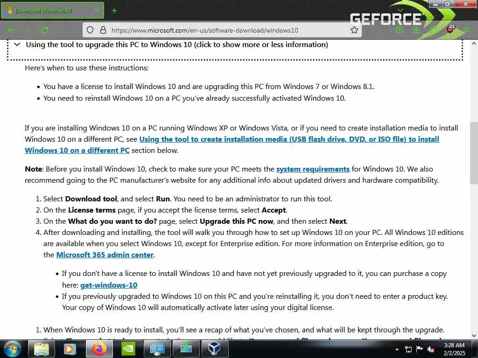The height and width of the screenshot is (358, 478).
Task: Click the bold 'Note' text
Action: (x=34, y=169)
